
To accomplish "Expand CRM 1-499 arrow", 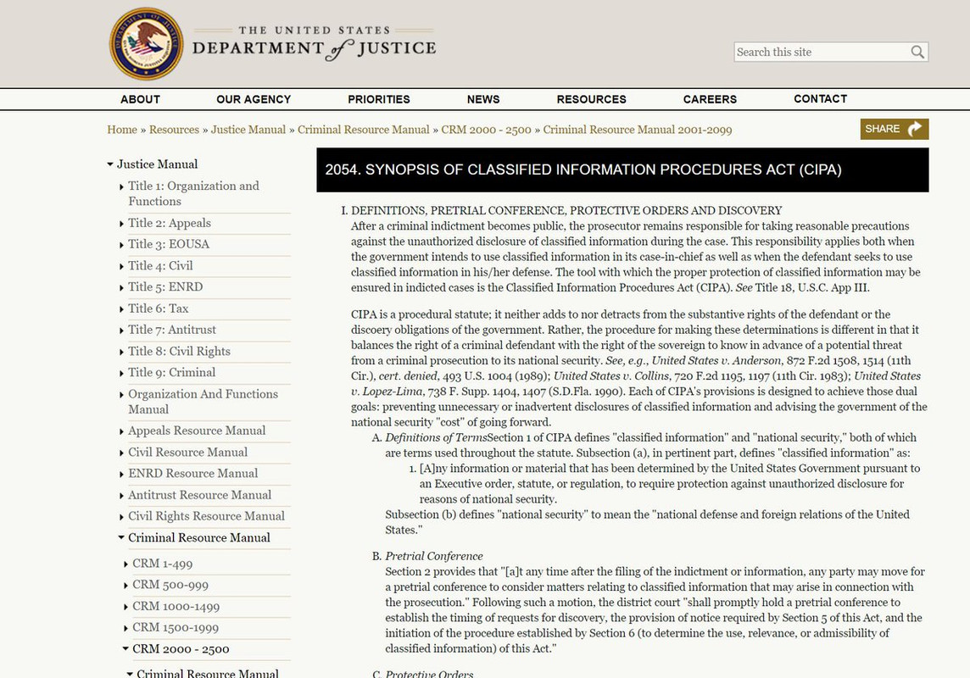I will click(125, 564).
